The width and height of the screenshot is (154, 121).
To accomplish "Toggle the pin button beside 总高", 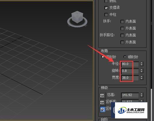I will coord(103,95).
